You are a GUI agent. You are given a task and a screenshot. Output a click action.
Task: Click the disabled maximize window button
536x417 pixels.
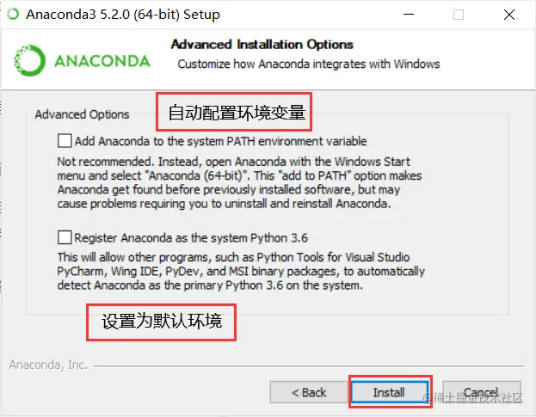pyautogui.click(x=459, y=15)
